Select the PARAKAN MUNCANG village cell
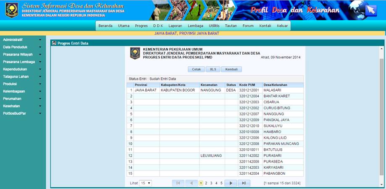 tap(283, 144)
